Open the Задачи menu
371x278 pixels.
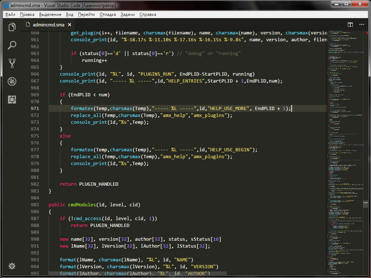[128, 14]
